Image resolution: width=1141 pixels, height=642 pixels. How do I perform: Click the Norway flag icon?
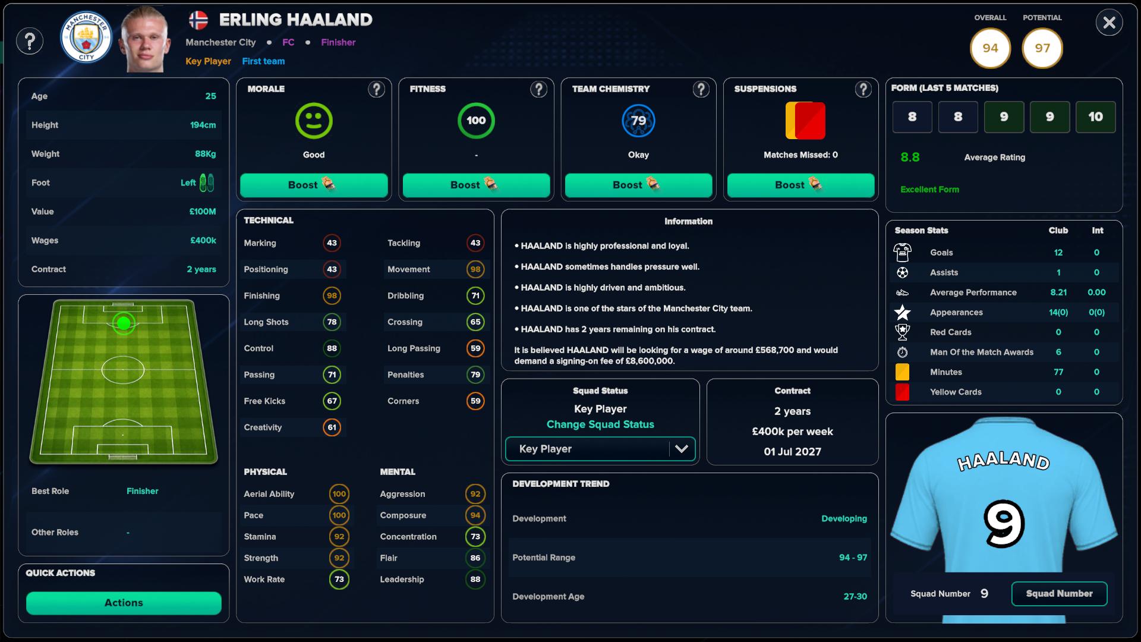[198, 20]
